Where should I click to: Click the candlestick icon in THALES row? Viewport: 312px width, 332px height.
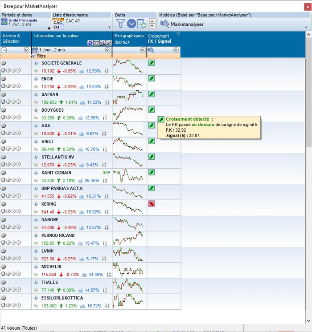[x=36, y=290]
